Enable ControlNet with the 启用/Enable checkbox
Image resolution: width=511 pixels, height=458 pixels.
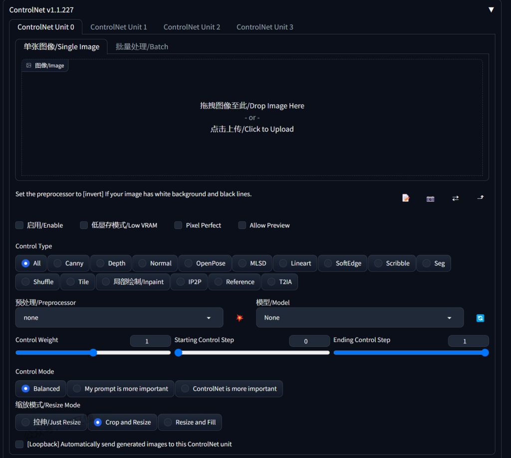click(x=19, y=225)
